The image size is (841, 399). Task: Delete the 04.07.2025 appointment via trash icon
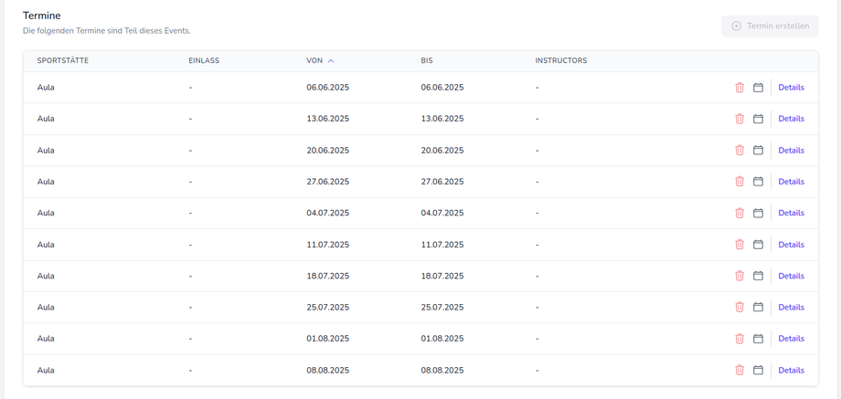(740, 213)
